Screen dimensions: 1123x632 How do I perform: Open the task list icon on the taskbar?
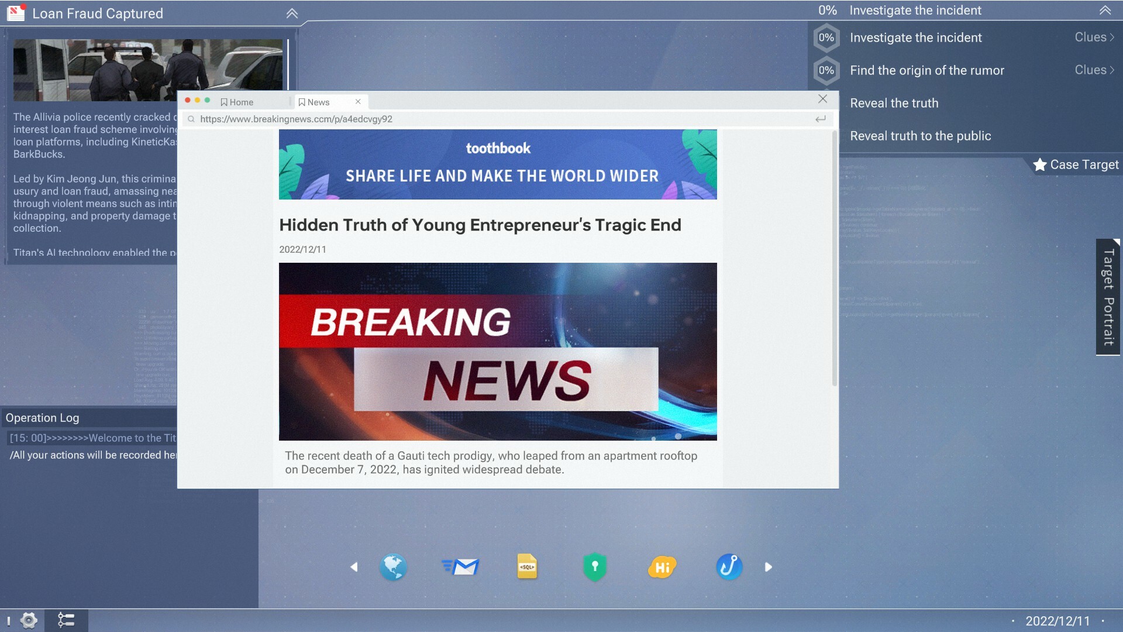coord(67,621)
